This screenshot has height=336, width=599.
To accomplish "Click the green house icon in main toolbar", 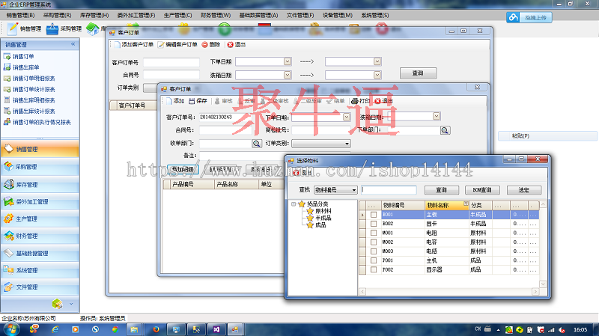I will click(x=92, y=29).
